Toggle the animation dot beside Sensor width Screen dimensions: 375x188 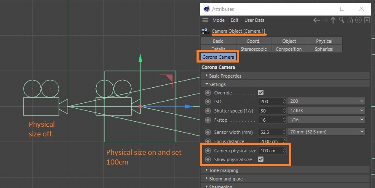click(x=208, y=132)
